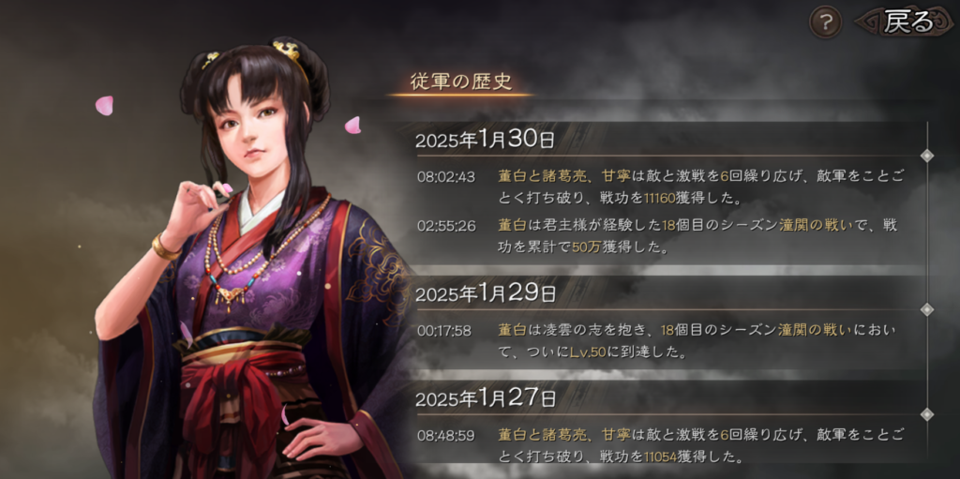Click the 50万 cumulative merit value
960x479 pixels.
(582, 248)
